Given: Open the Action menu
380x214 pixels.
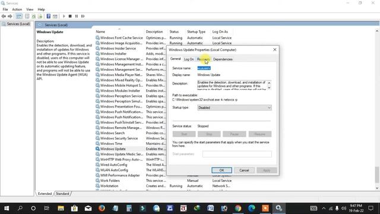Looking at the screenshot, I should point(17,10).
